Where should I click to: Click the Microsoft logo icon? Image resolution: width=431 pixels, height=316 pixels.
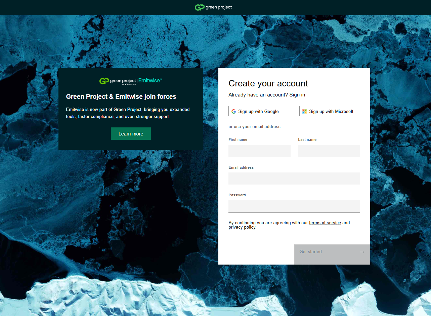pos(304,112)
